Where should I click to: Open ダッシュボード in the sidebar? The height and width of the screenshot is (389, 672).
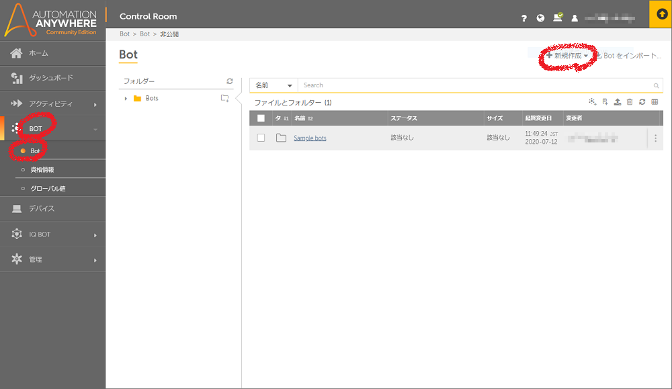pyautogui.click(x=52, y=78)
